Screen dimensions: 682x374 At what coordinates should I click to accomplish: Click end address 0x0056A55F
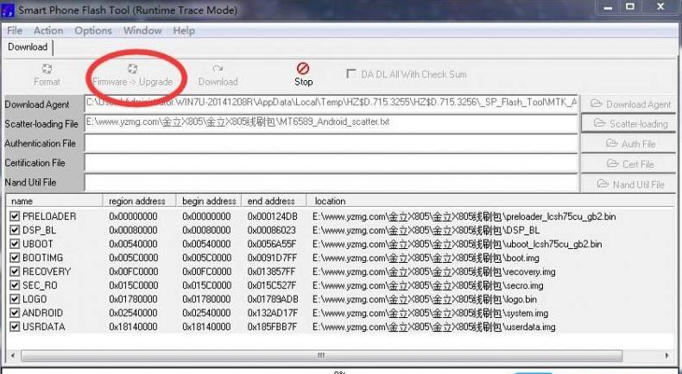272,244
